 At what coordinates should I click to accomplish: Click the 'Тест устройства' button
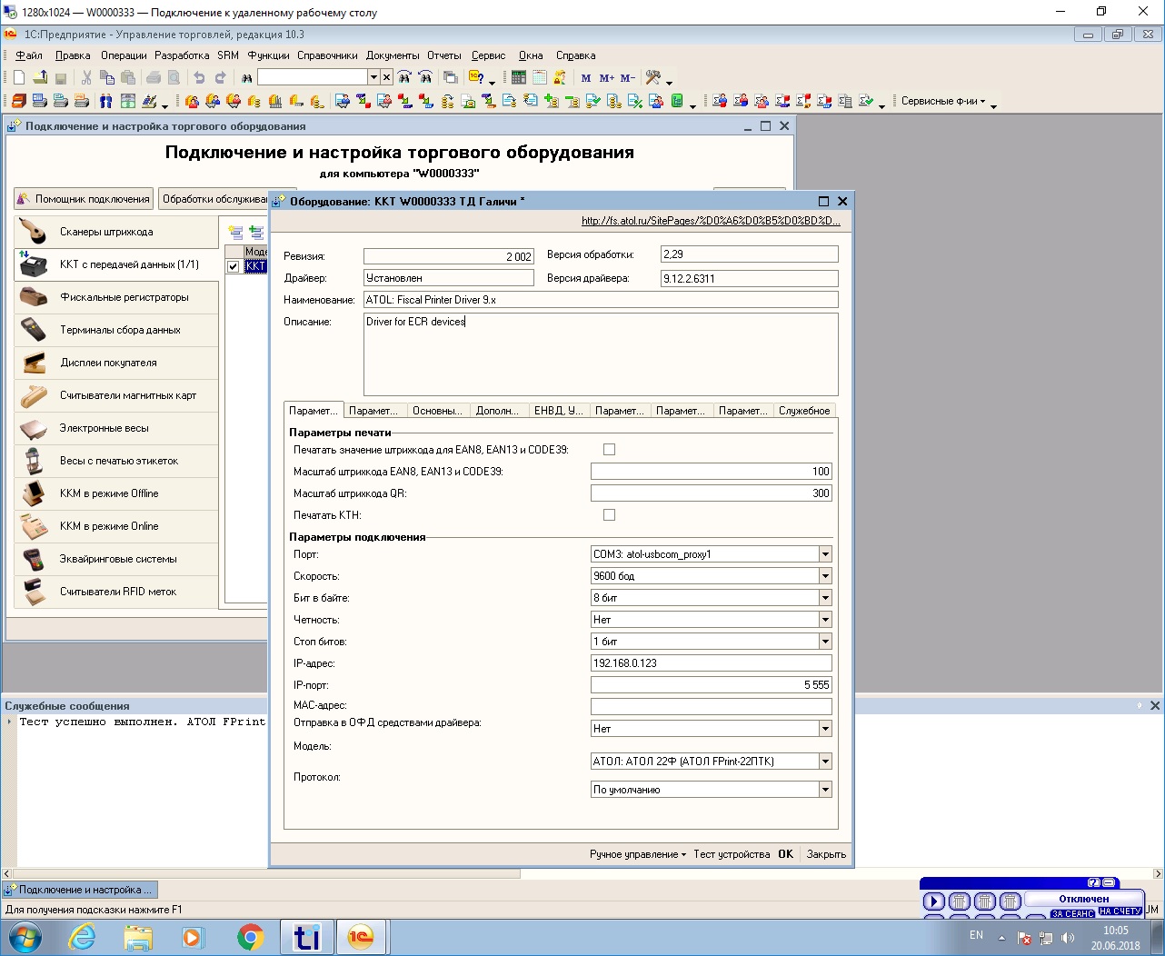[732, 854]
